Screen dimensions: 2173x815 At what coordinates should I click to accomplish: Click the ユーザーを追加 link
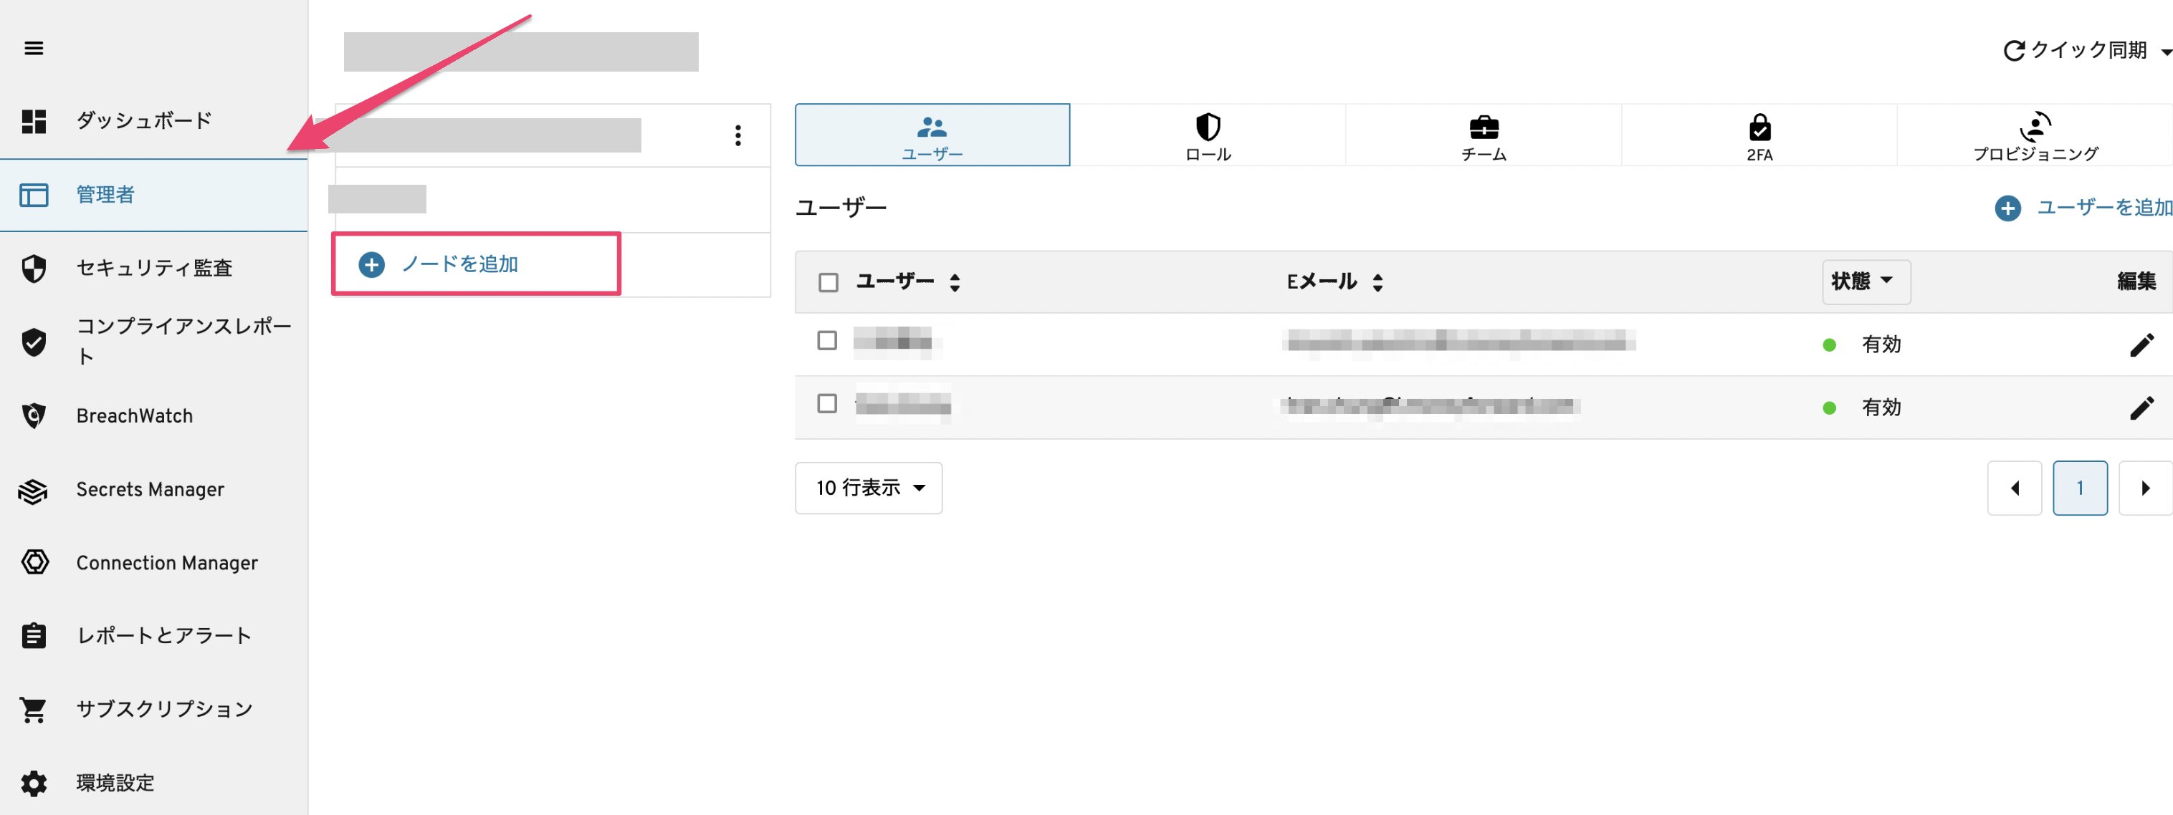click(x=2105, y=208)
